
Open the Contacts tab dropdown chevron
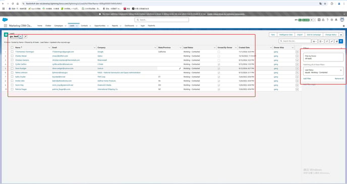click(90, 26)
